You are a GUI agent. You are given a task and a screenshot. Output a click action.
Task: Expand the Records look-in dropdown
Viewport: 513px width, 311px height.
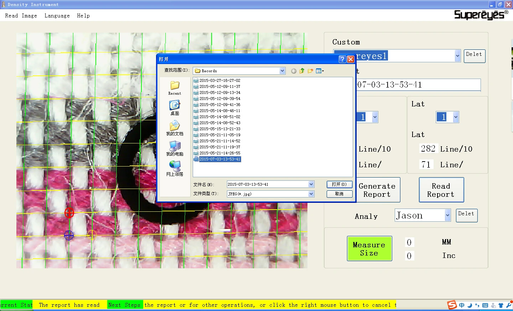point(282,71)
